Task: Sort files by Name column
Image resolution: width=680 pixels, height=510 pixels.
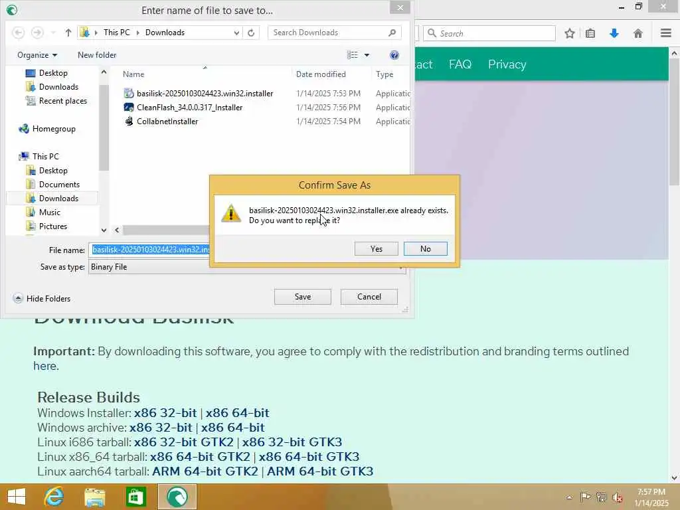Action: (x=133, y=74)
